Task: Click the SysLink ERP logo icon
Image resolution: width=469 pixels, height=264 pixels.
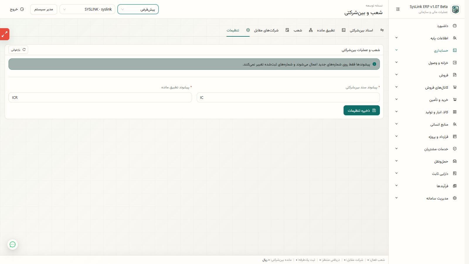Action: click(456, 9)
